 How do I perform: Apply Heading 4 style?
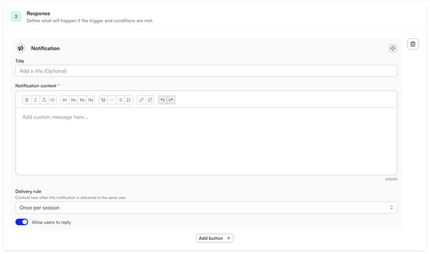[x=90, y=100]
